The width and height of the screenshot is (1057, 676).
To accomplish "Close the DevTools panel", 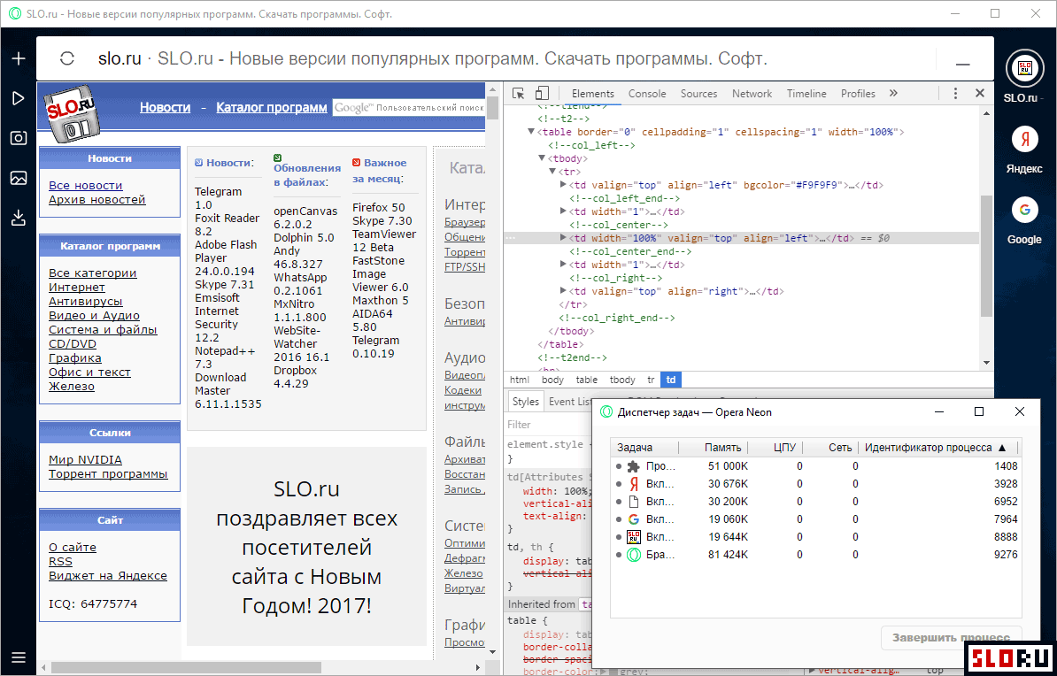I will point(980,94).
